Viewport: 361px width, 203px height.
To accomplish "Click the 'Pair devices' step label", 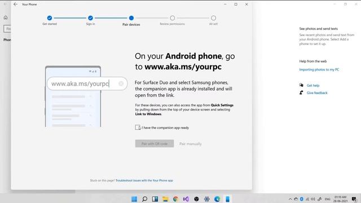I will coord(131,24).
